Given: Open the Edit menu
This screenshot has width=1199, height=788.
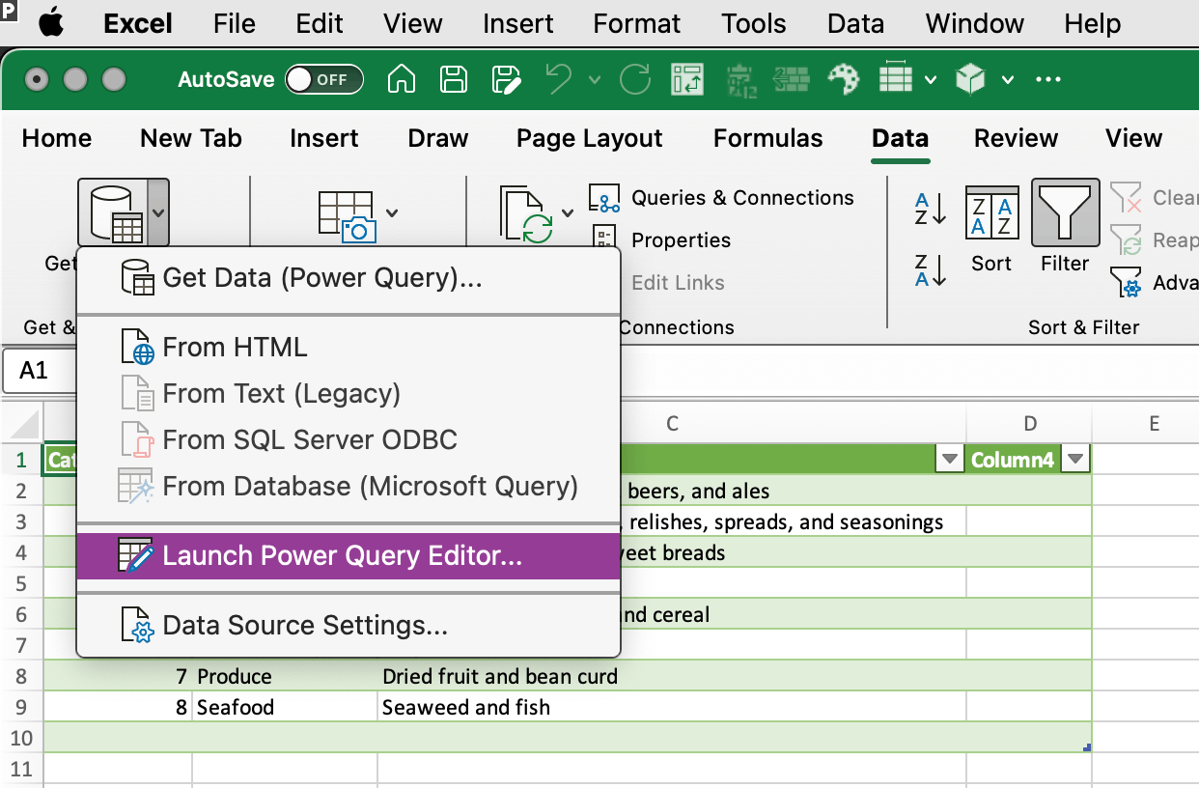Looking at the screenshot, I should [x=320, y=23].
